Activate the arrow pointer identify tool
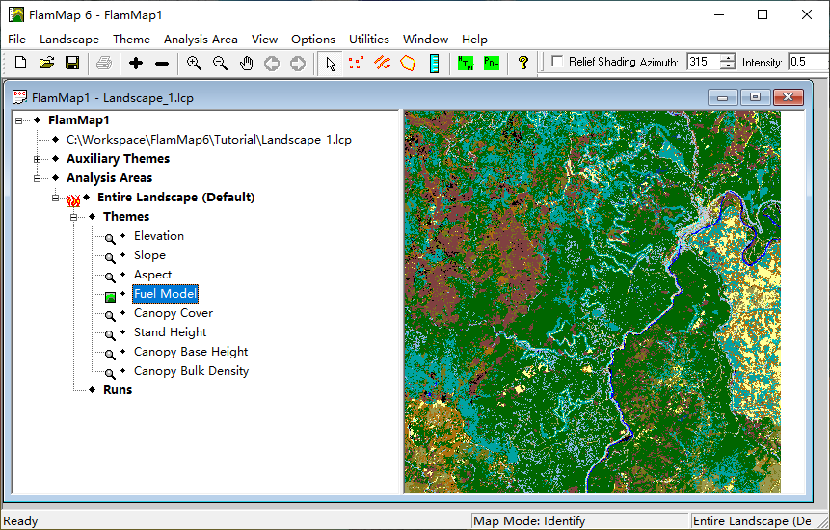This screenshot has height=530, width=830. 331,63
